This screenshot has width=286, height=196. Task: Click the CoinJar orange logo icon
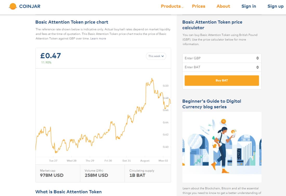13,6
